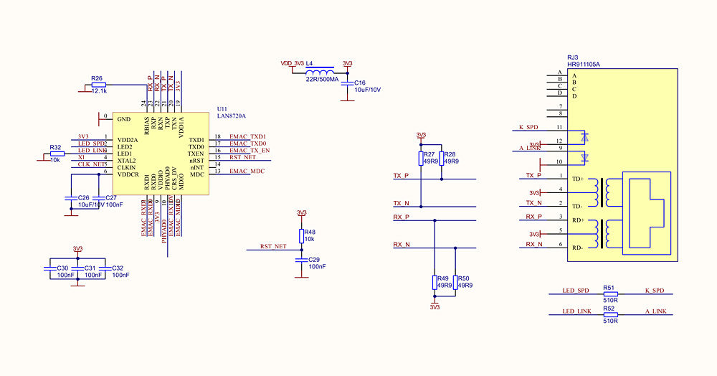Click the VDD_3V3 power label

pyautogui.click(x=293, y=65)
